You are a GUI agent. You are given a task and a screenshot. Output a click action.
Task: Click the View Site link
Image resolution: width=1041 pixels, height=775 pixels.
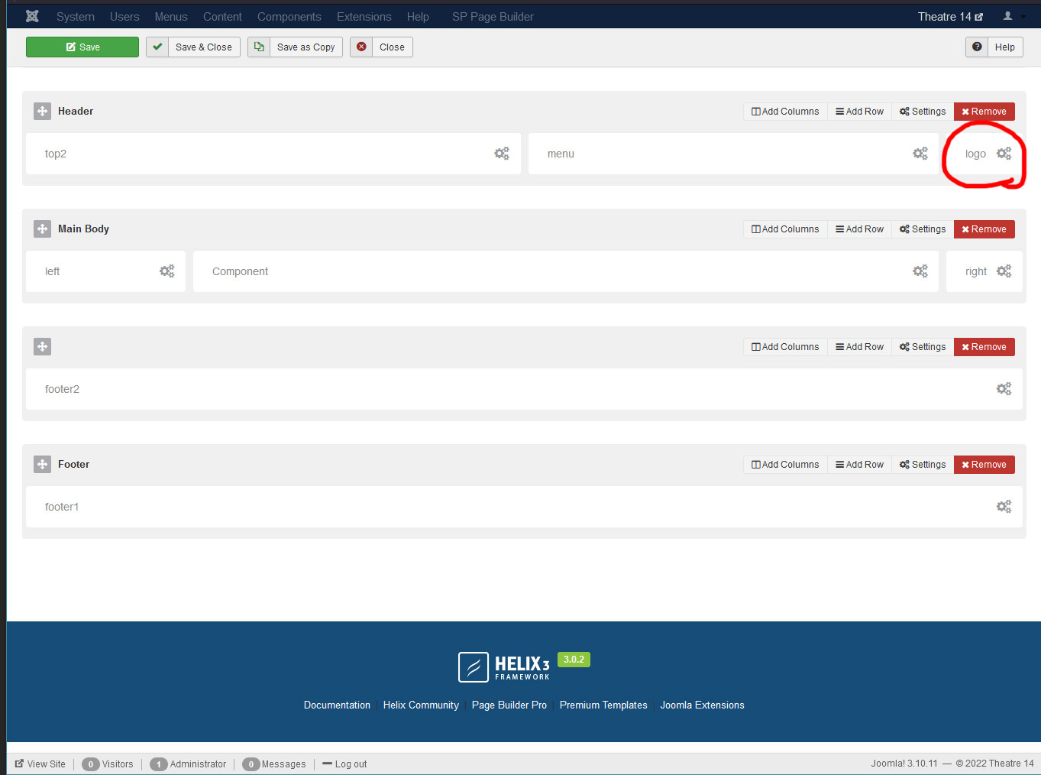[x=40, y=764]
